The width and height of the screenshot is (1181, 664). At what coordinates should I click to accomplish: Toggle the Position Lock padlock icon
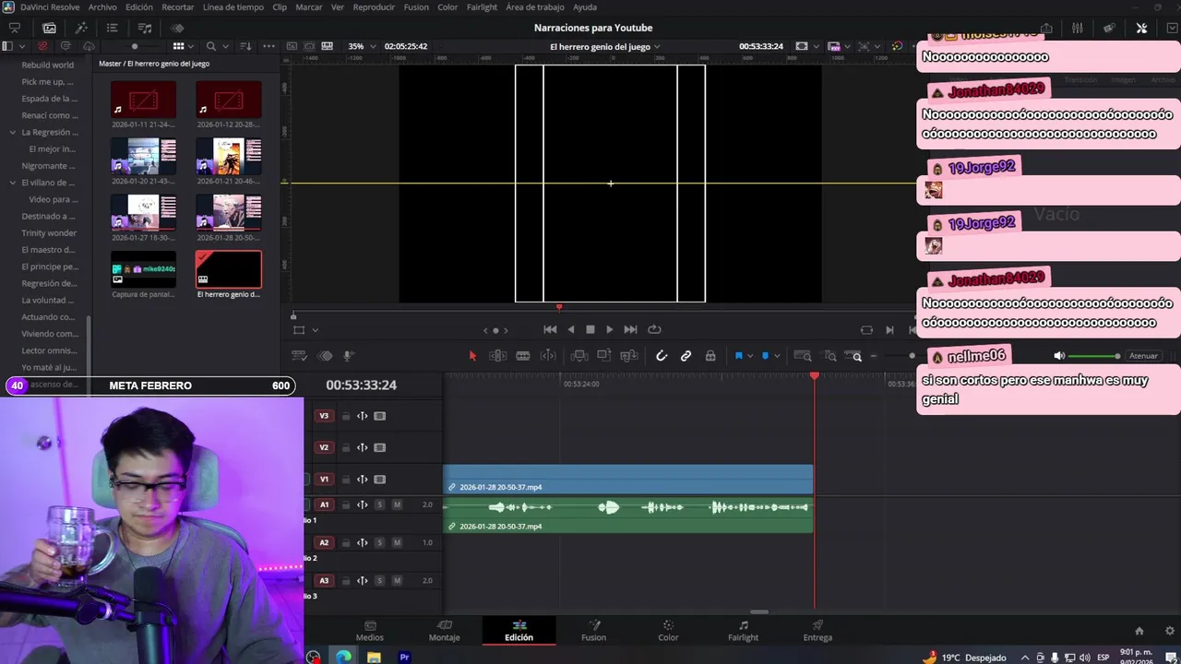710,356
